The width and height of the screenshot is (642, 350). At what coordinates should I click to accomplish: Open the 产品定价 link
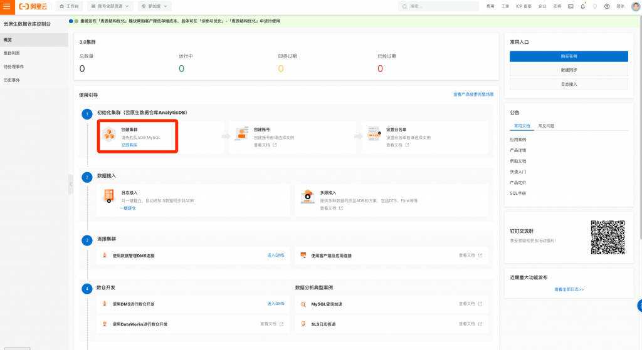pos(518,183)
